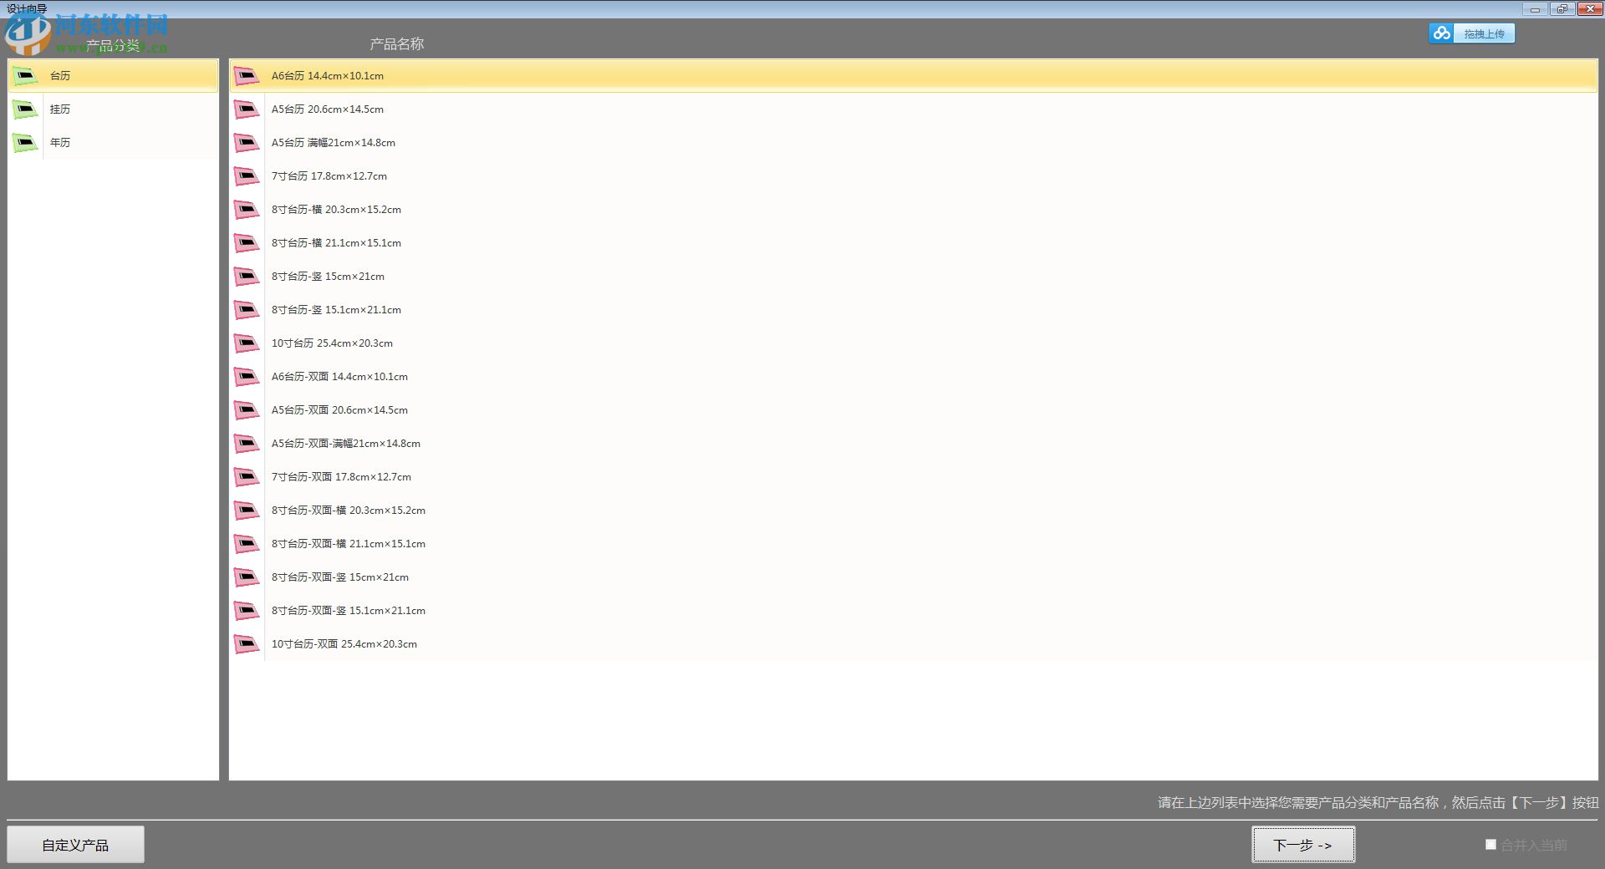Image resolution: width=1605 pixels, height=869 pixels.
Task: Click the pink icon for 7寸台历 17.8cm×12.7cm
Action: (247, 176)
